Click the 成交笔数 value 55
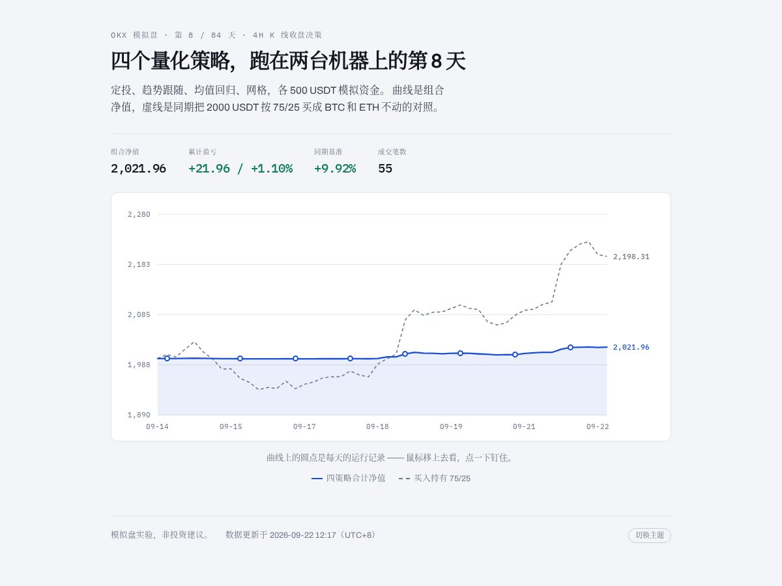This screenshot has width=782, height=586. pos(385,169)
